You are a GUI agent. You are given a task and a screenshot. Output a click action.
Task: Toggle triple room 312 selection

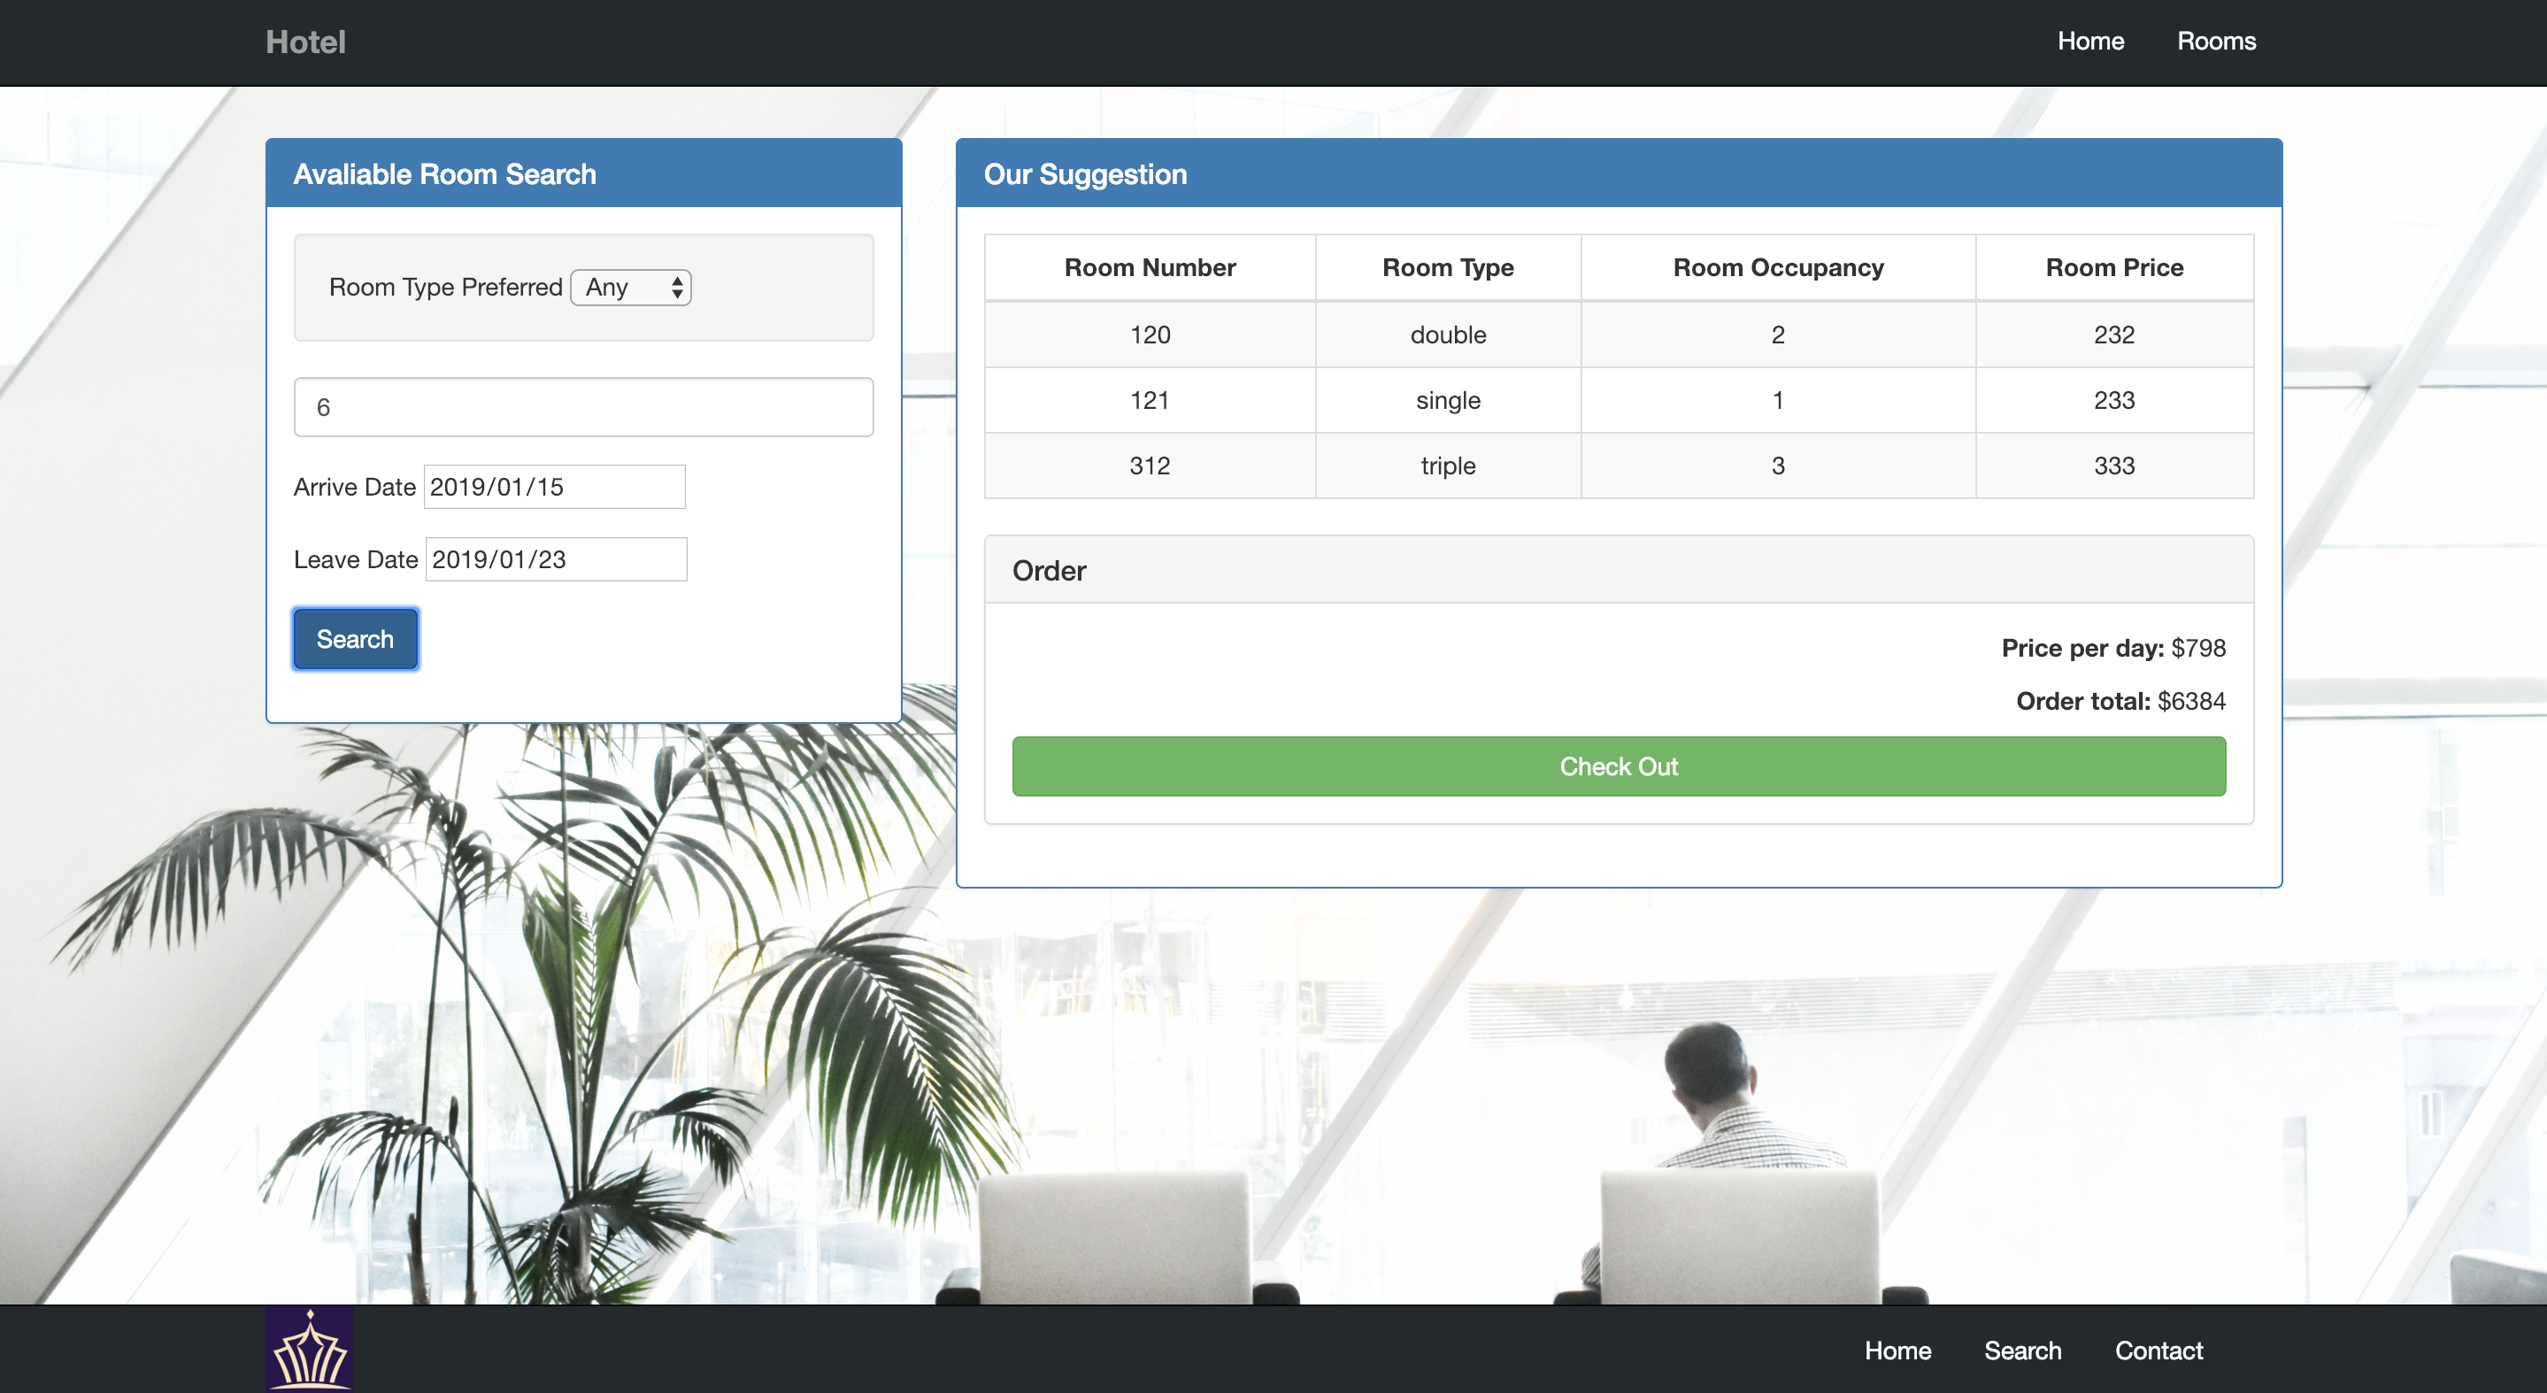tap(1618, 465)
